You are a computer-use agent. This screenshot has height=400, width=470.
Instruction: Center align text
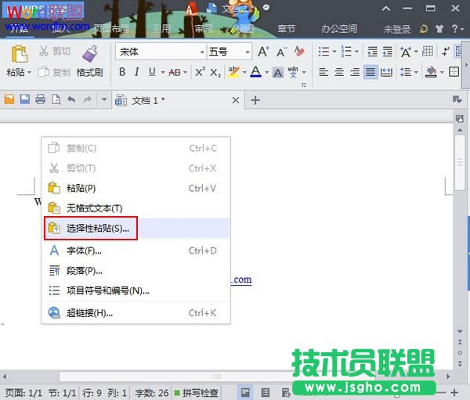tap(339, 72)
